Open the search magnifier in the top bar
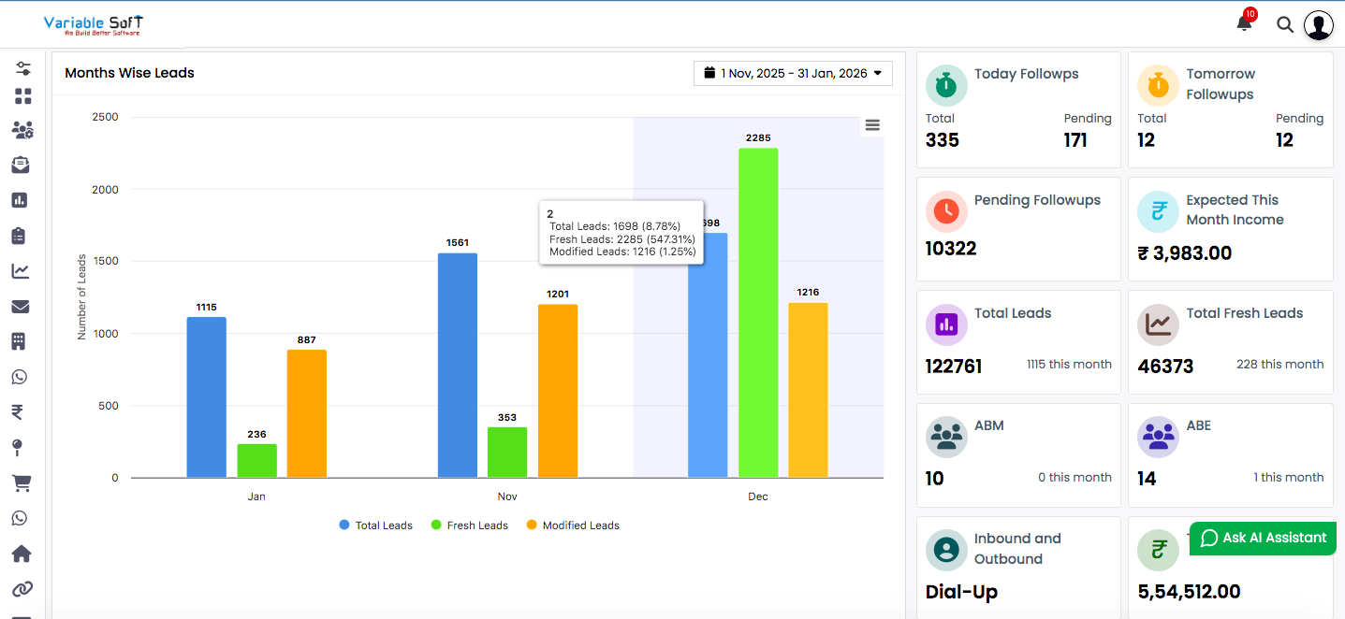This screenshot has height=619, width=1345. [1284, 25]
